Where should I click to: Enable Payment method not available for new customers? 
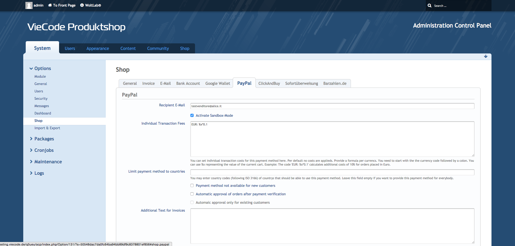tap(192, 185)
